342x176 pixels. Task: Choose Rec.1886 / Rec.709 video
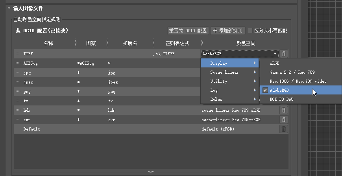click(x=301, y=81)
